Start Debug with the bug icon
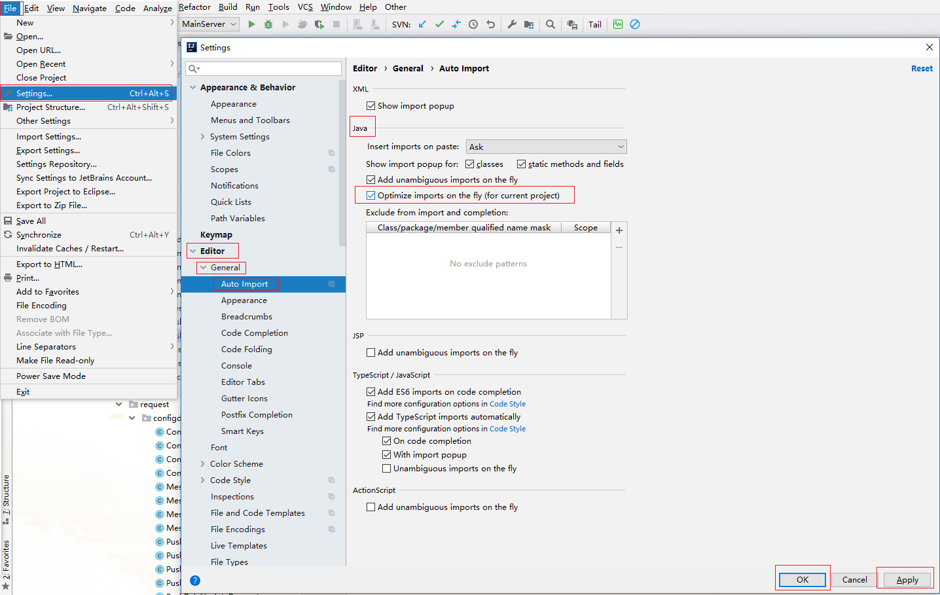The image size is (940, 595). click(x=268, y=24)
